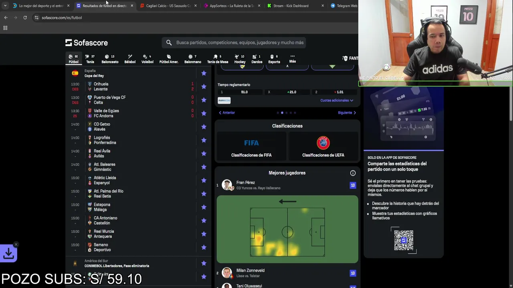Favorite the Puerto de Vega CF match
Screen dimensions: 513x288
204,100
